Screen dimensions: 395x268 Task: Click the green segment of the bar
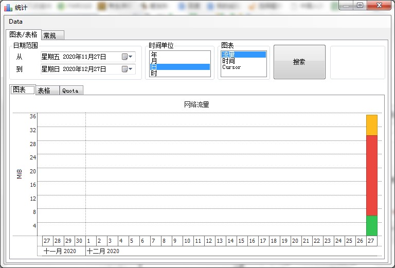371,225
